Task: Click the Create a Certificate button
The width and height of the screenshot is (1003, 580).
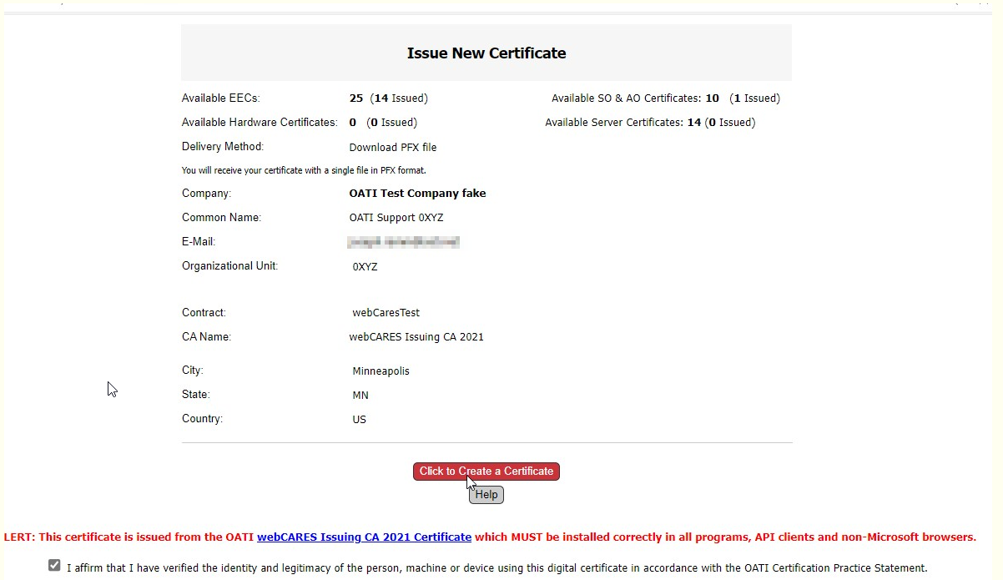Action: pyautogui.click(x=486, y=472)
